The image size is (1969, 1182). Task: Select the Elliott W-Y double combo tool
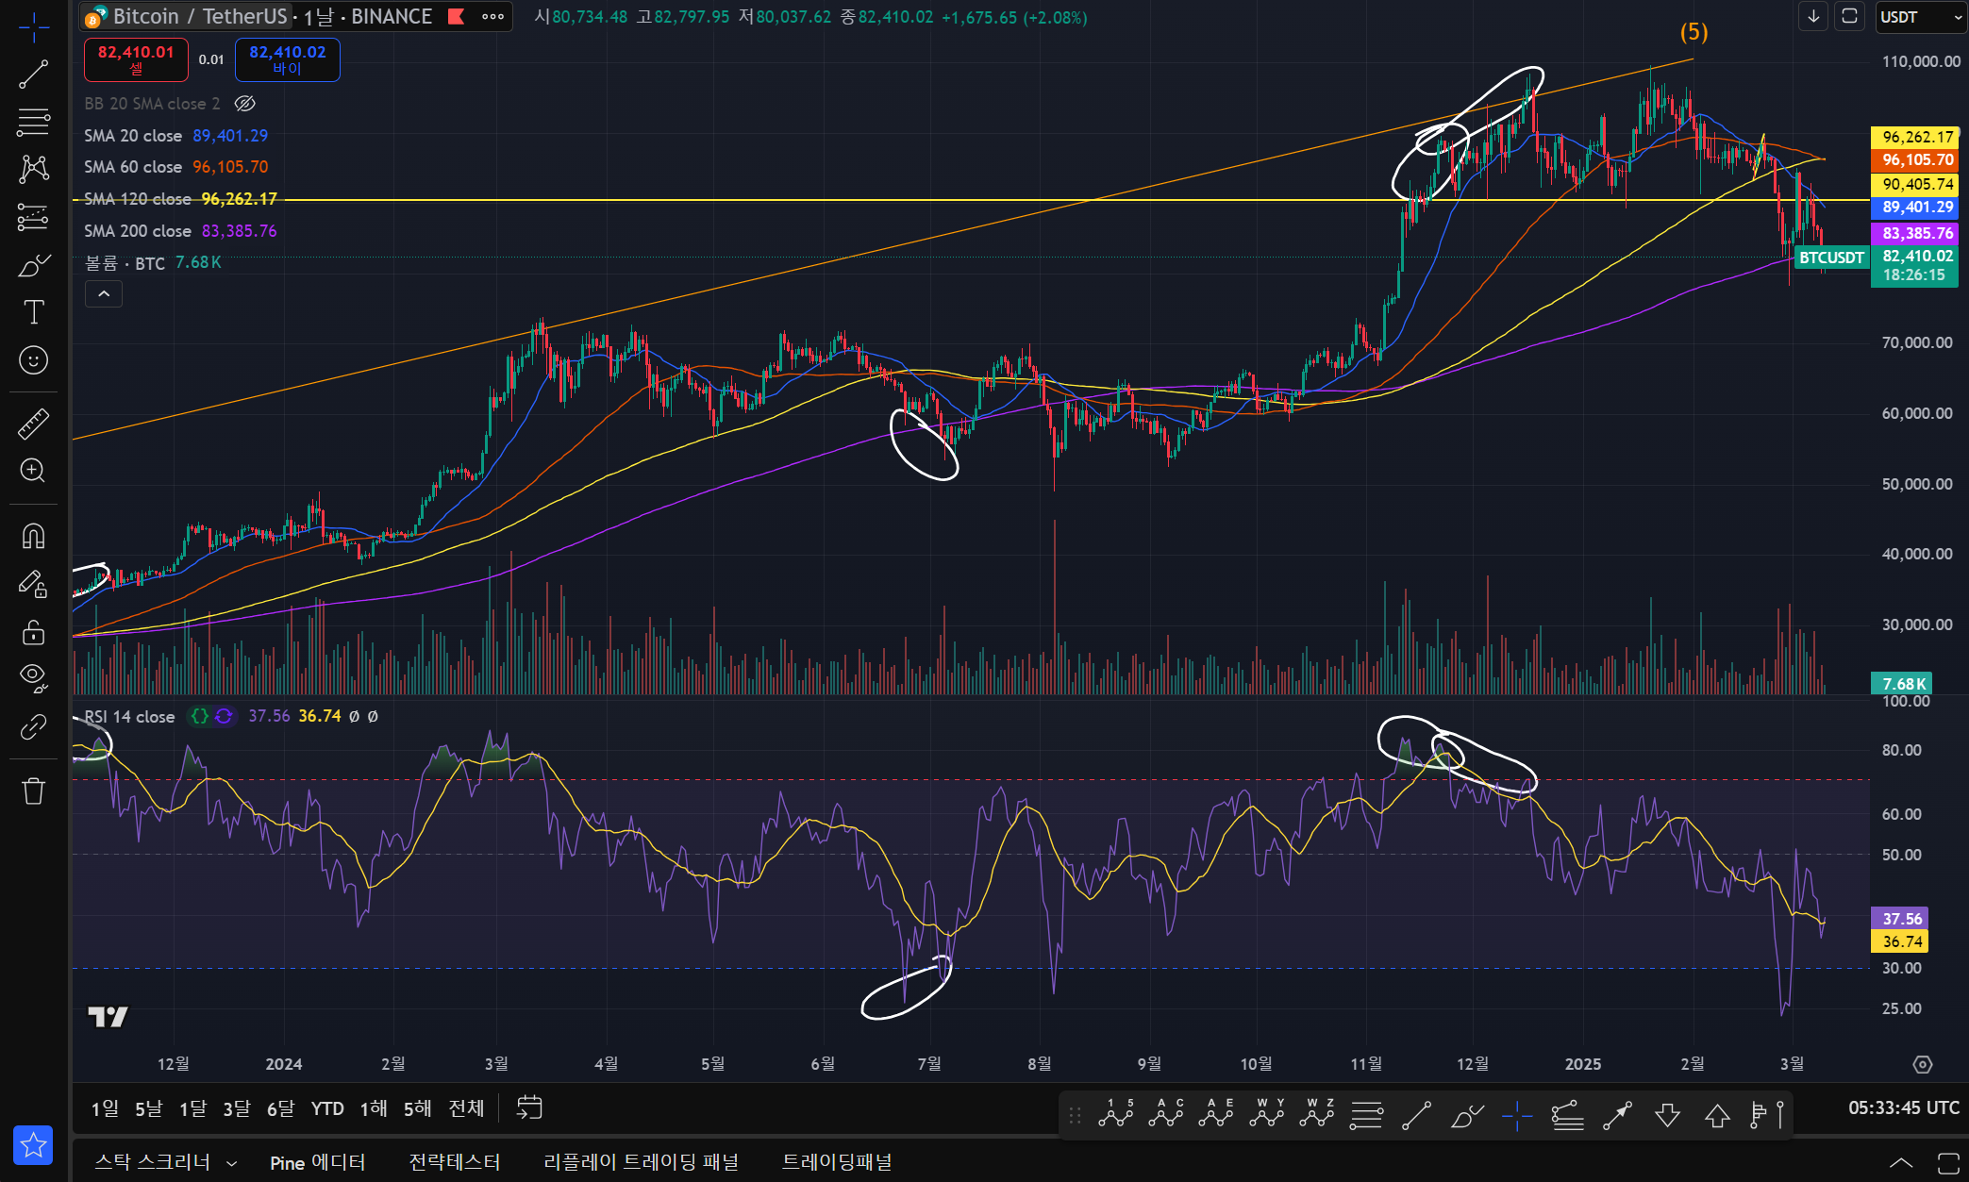(x=1267, y=1114)
